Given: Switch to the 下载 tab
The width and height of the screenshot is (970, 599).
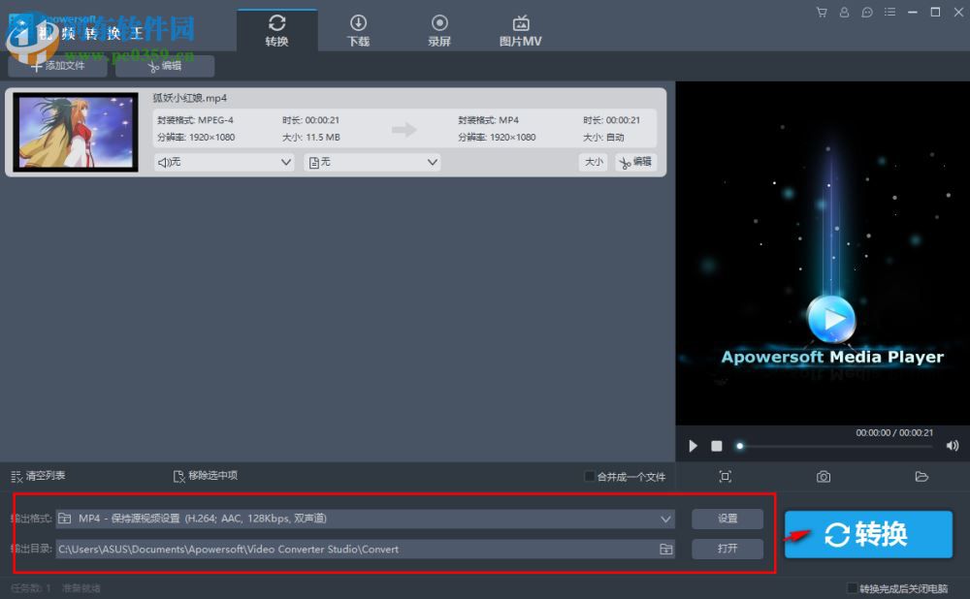Looking at the screenshot, I should pyautogui.click(x=358, y=29).
